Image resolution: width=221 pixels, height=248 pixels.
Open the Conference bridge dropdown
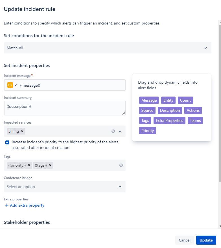120,187
